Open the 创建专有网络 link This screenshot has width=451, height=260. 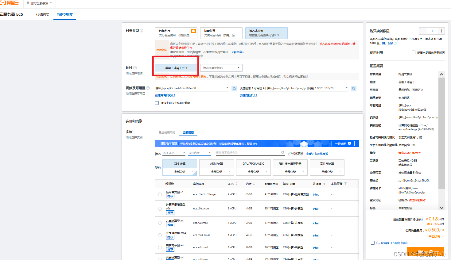click(165, 95)
